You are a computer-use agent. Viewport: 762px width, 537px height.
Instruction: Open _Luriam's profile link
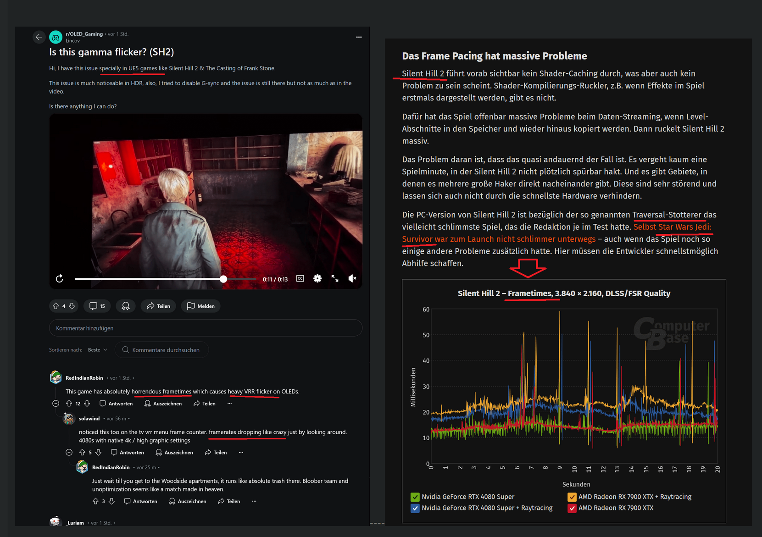[x=75, y=523]
